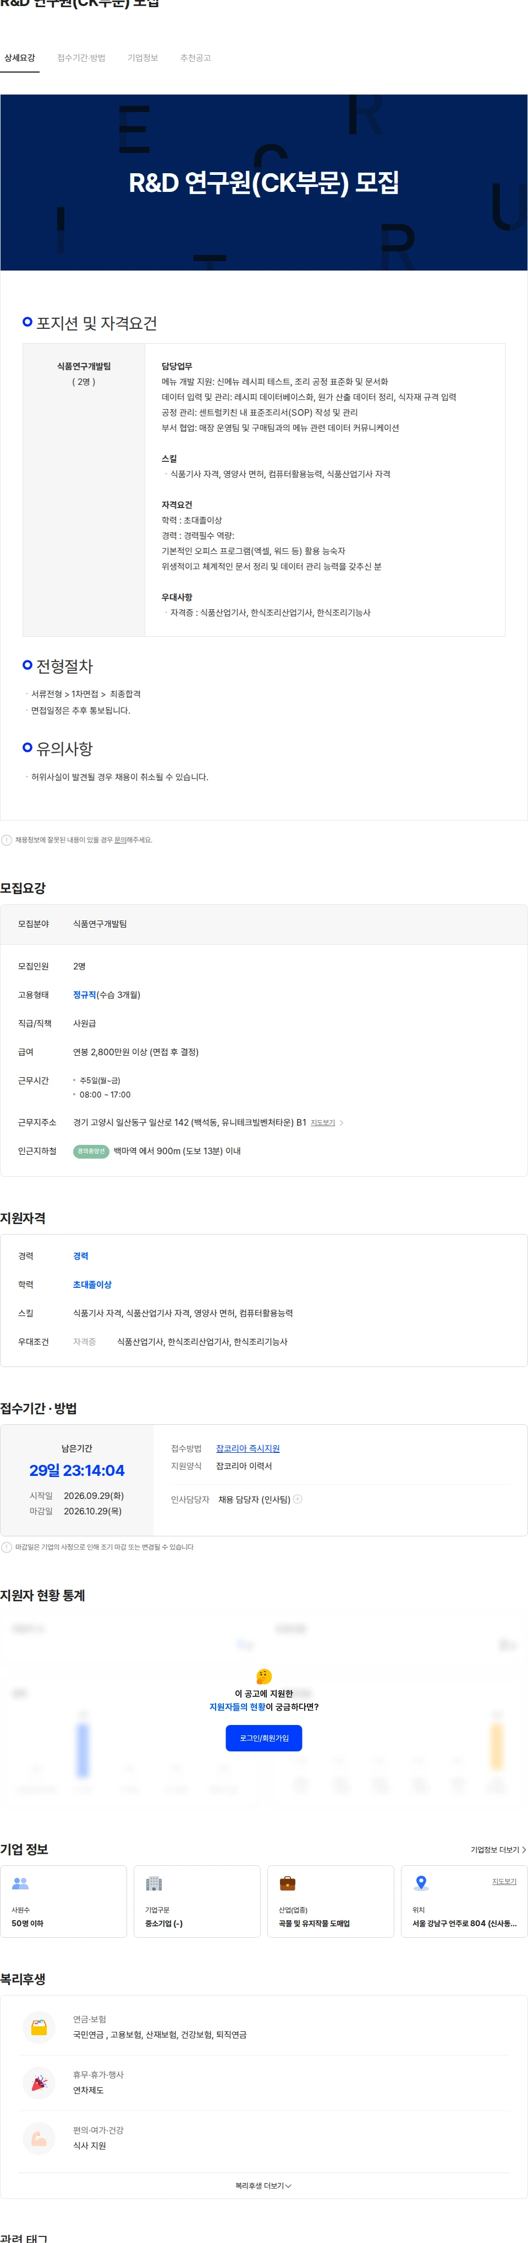
Task: Click the 잡코리아 이력서 application form text
Action: coord(244,1465)
